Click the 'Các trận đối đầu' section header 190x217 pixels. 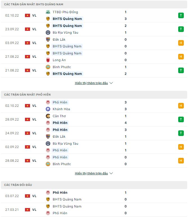click(18, 185)
